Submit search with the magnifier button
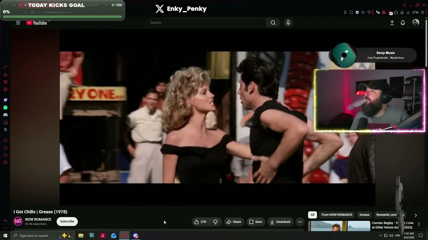Image resolution: width=428 pixels, height=240 pixels. pyautogui.click(x=273, y=23)
